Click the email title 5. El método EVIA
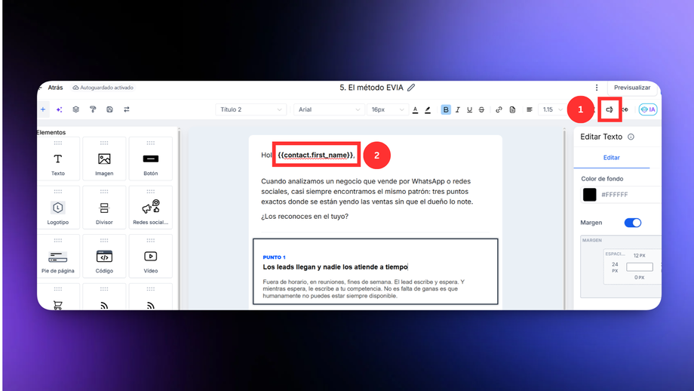 [371, 88]
